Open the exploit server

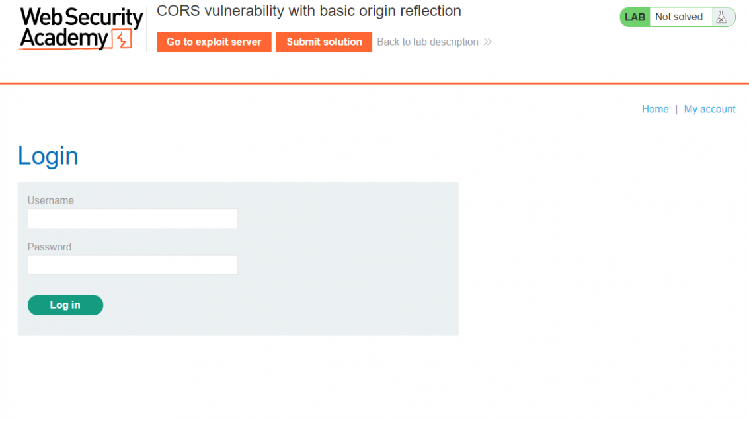[214, 42]
